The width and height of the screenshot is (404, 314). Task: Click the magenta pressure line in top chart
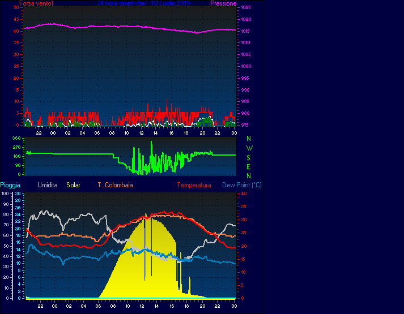coord(113,26)
